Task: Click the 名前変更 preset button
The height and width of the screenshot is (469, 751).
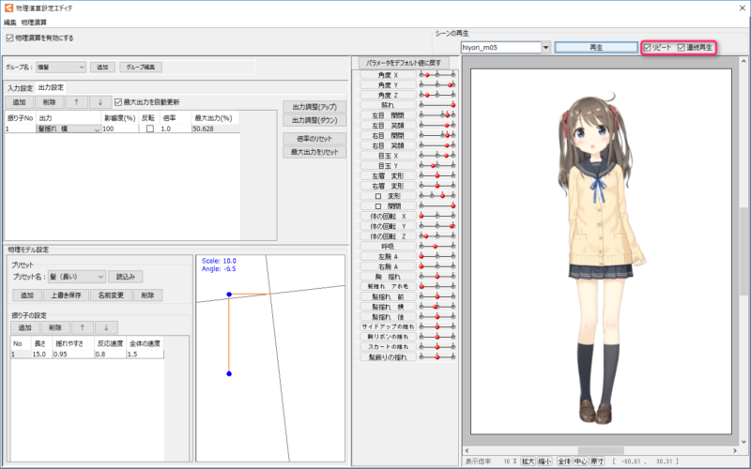Action: (111, 295)
